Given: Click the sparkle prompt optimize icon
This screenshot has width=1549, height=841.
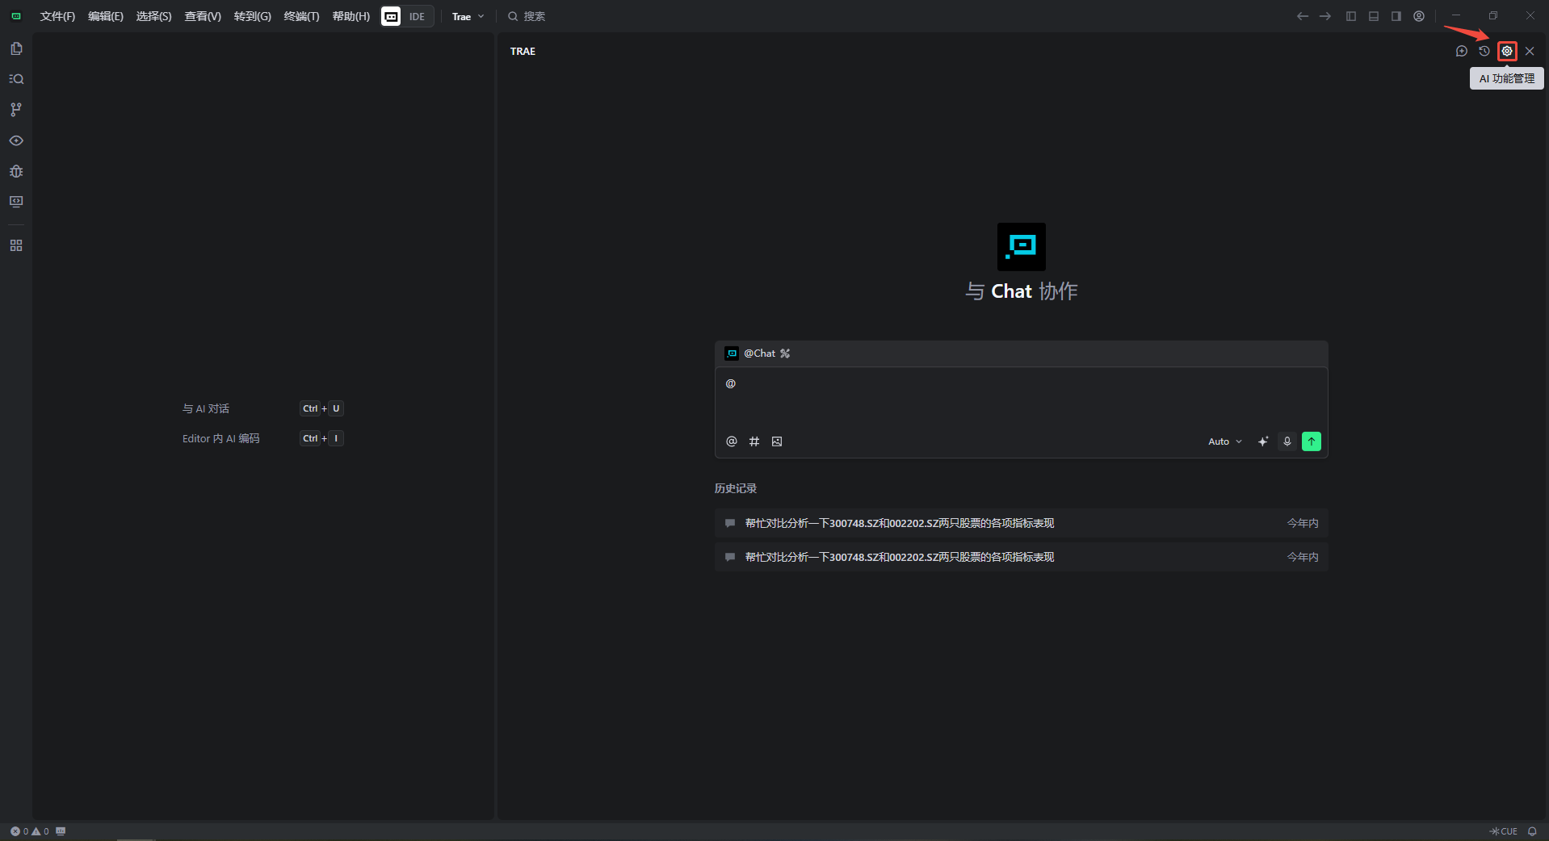Looking at the screenshot, I should point(1263,441).
